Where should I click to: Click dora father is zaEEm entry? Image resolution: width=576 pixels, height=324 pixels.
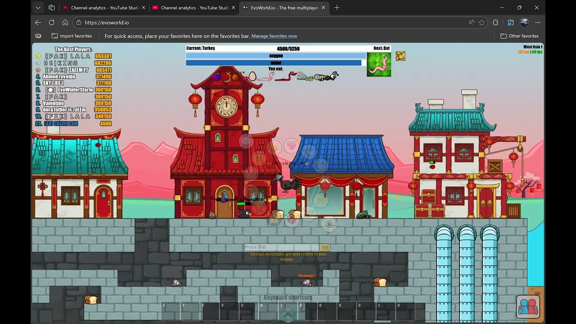74,110
